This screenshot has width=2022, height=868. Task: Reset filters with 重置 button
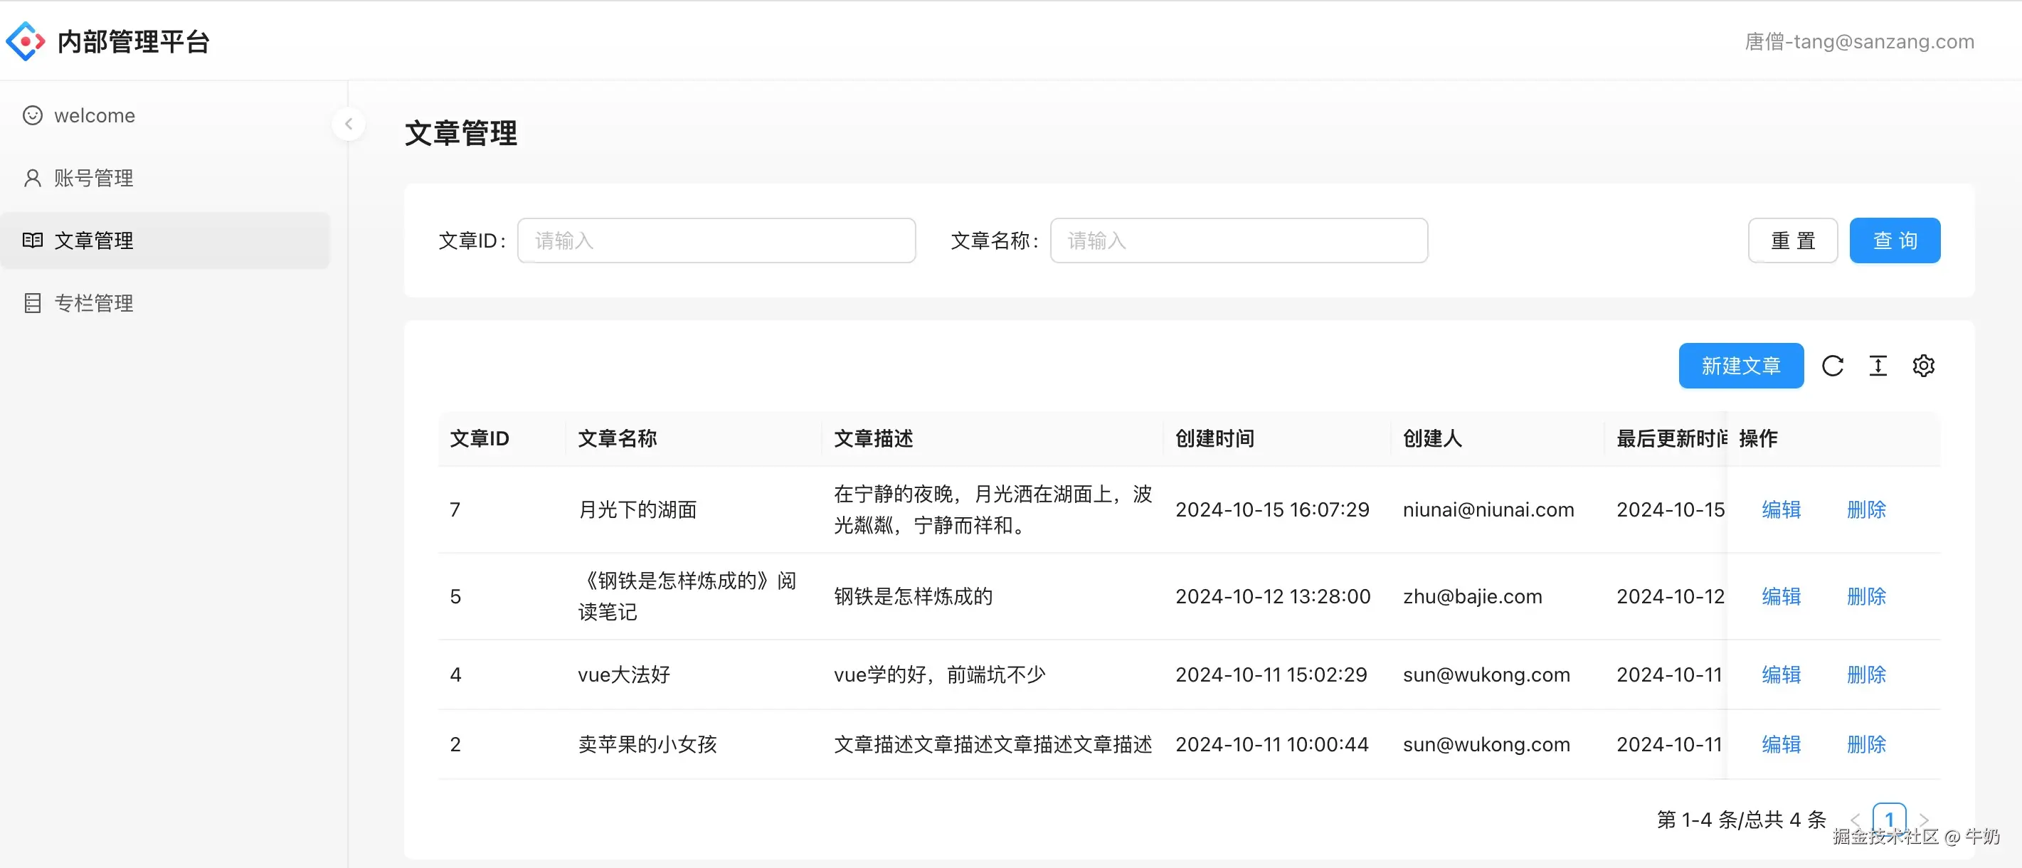[1793, 240]
